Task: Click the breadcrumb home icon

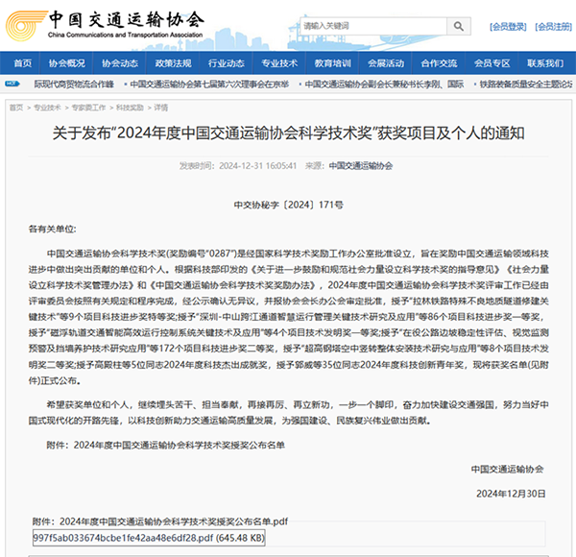Action: [x=15, y=109]
